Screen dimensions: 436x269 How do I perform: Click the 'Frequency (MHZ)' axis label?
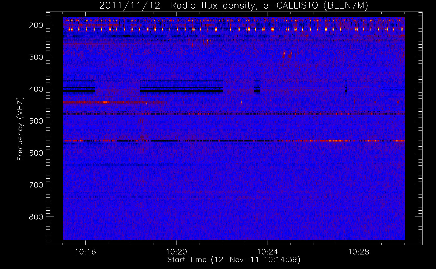pos(20,129)
